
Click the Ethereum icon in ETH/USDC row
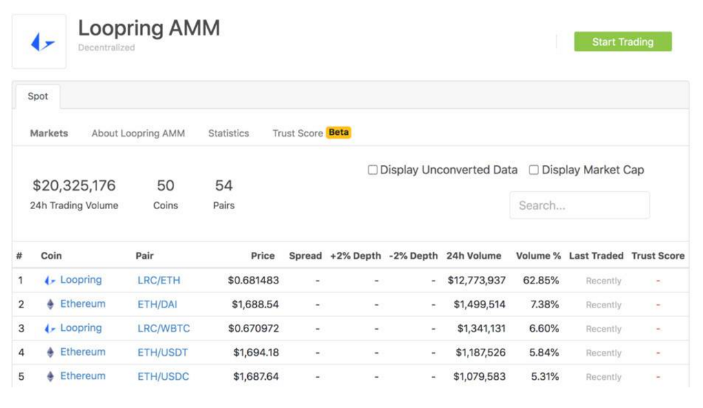[x=50, y=376]
